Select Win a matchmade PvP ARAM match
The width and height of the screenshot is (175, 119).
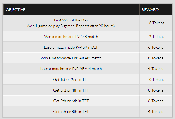(71, 58)
